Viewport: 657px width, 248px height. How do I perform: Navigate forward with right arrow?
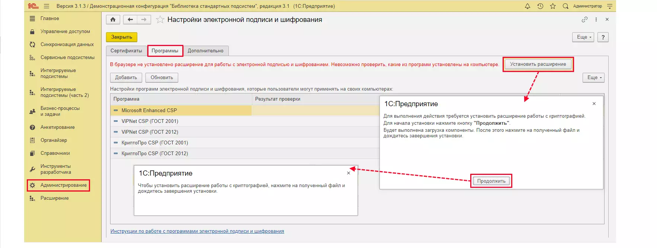tap(144, 19)
